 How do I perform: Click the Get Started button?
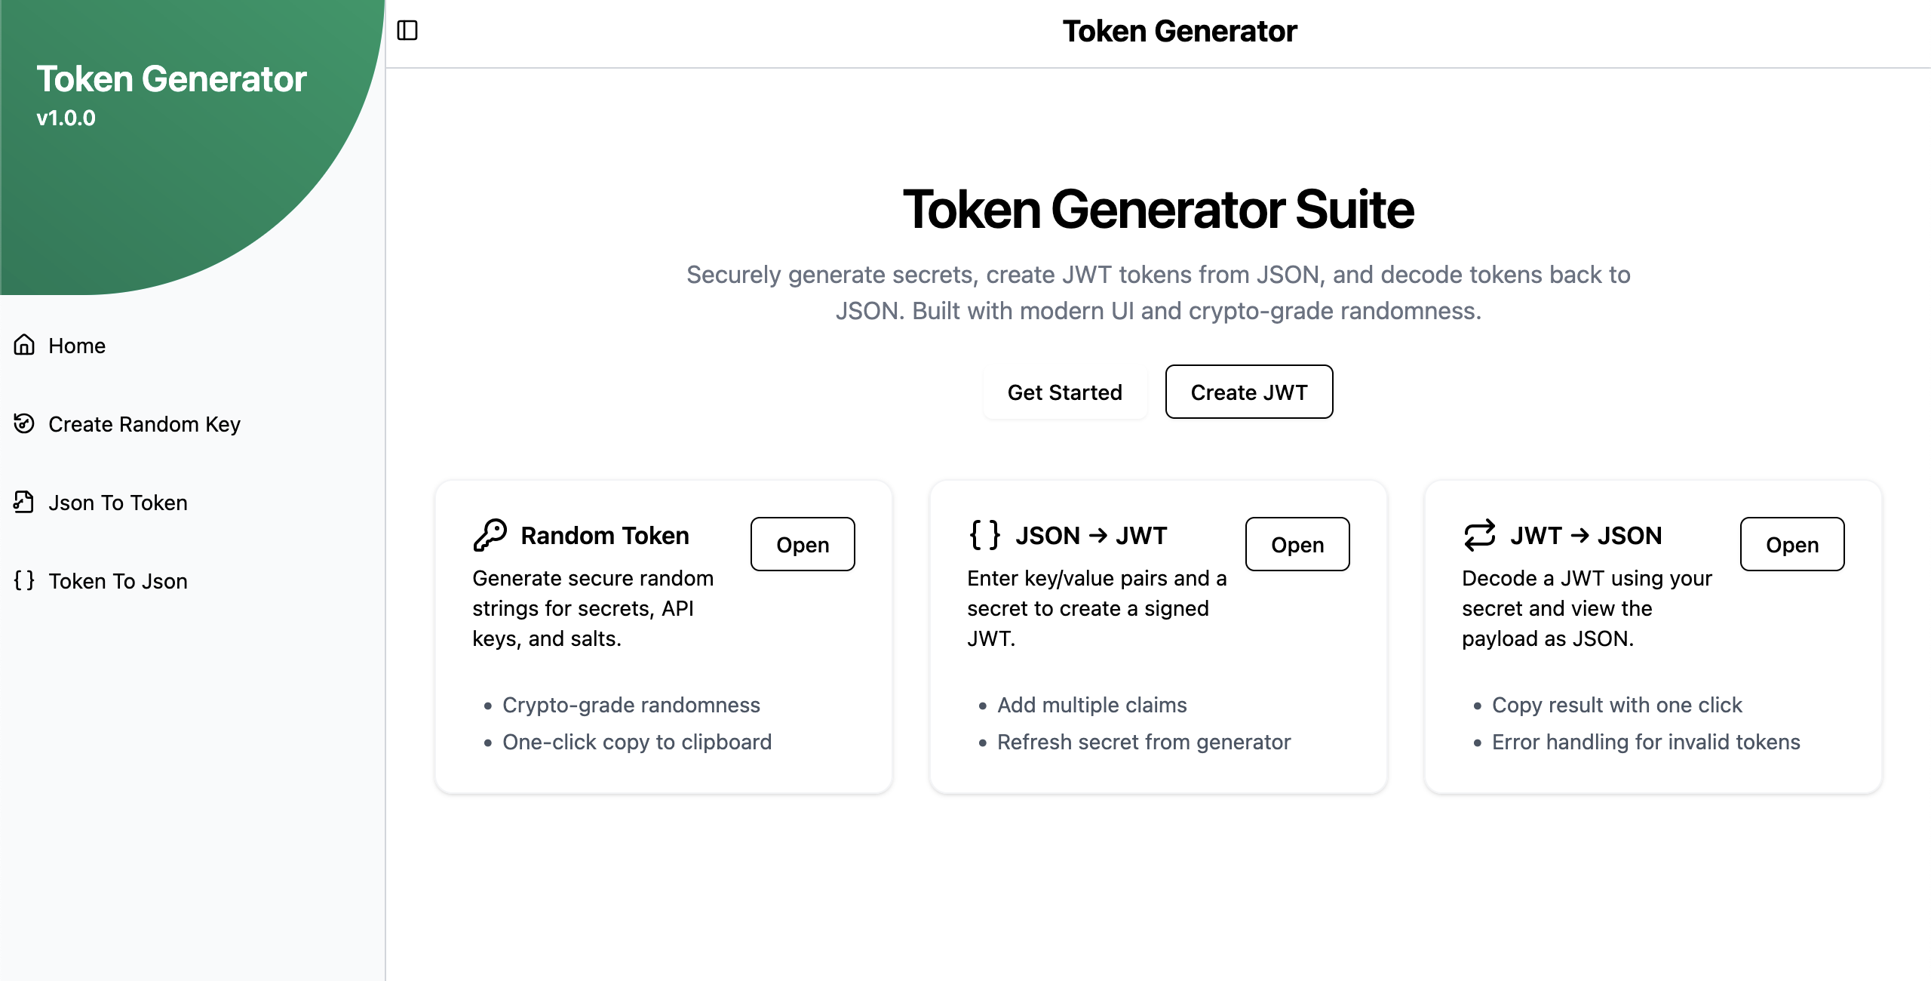click(1065, 392)
